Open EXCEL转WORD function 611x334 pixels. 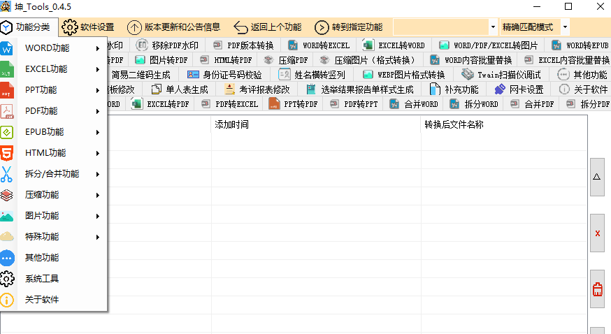click(x=394, y=45)
